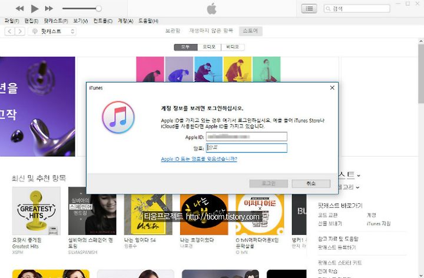
Task: Open the Greatest Hits podcast artwork
Action: pyautogui.click(x=37, y=211)
